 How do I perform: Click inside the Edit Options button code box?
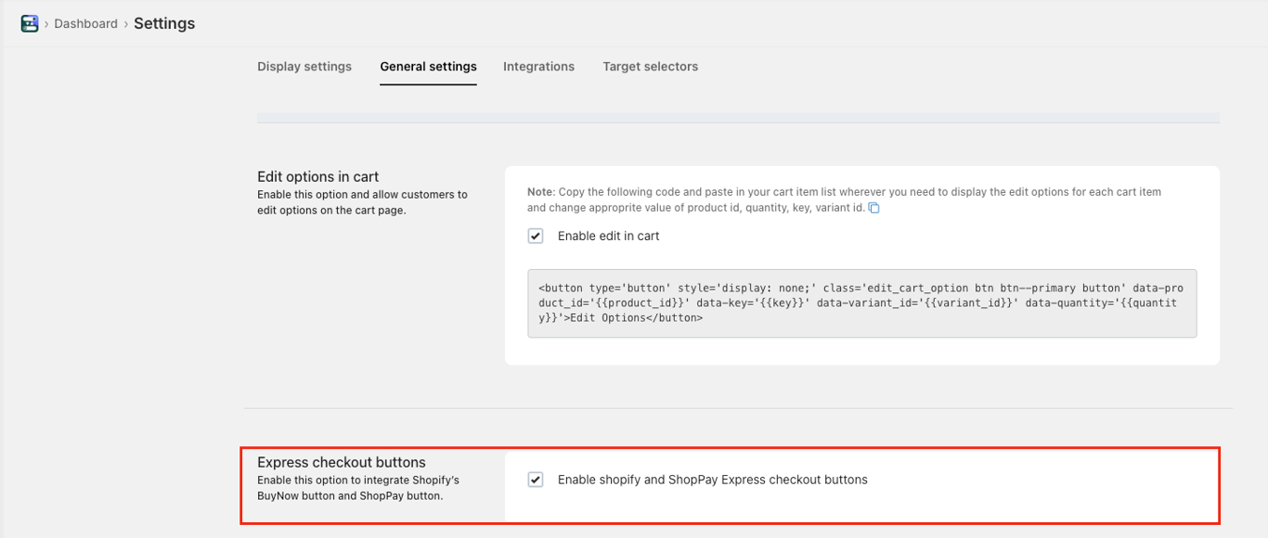coord(861,303)
